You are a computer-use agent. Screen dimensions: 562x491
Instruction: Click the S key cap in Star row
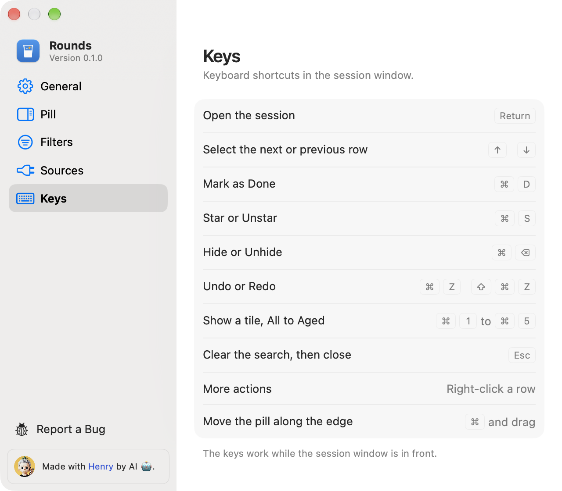pyautogui.click(x=527, y=218)
